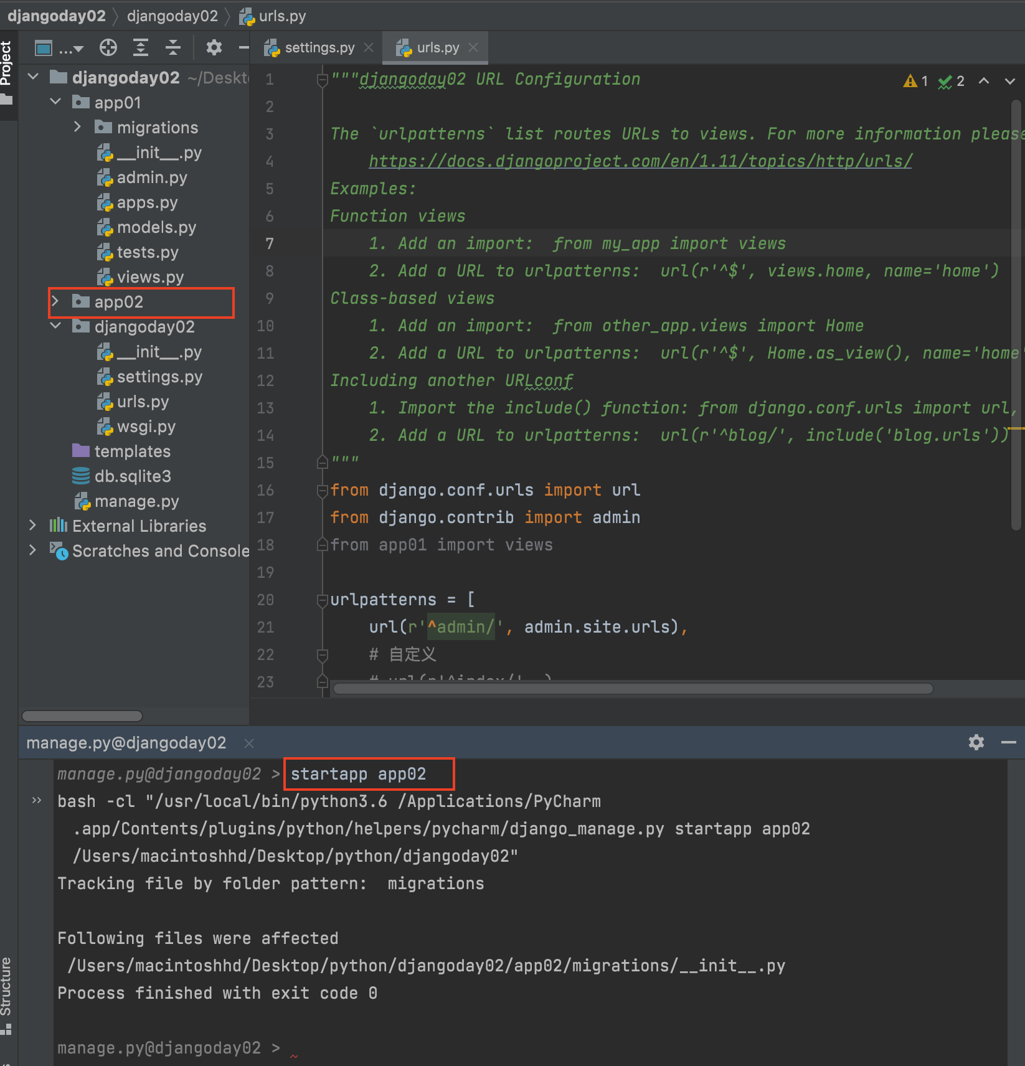Select admin.py in app01

[143, 177]
